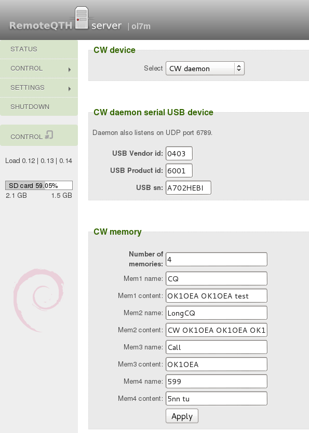The width and height of the screenshot is (309, 433).
Task: Click the Number of memories field
Action: coord(217,259)
